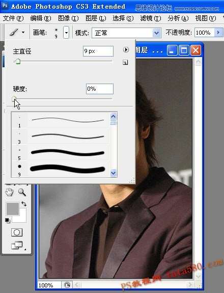Open the blending mode combo box
The height and width of the screenshot is (293, 224).
click(126, 33)
